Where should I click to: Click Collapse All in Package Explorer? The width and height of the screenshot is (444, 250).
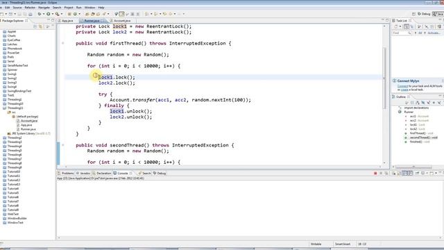coord(35,26)
